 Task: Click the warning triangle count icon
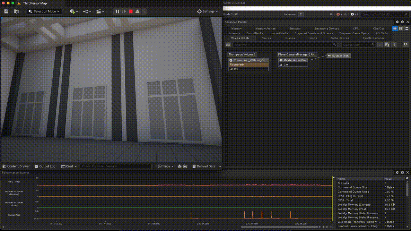(346, 14)
